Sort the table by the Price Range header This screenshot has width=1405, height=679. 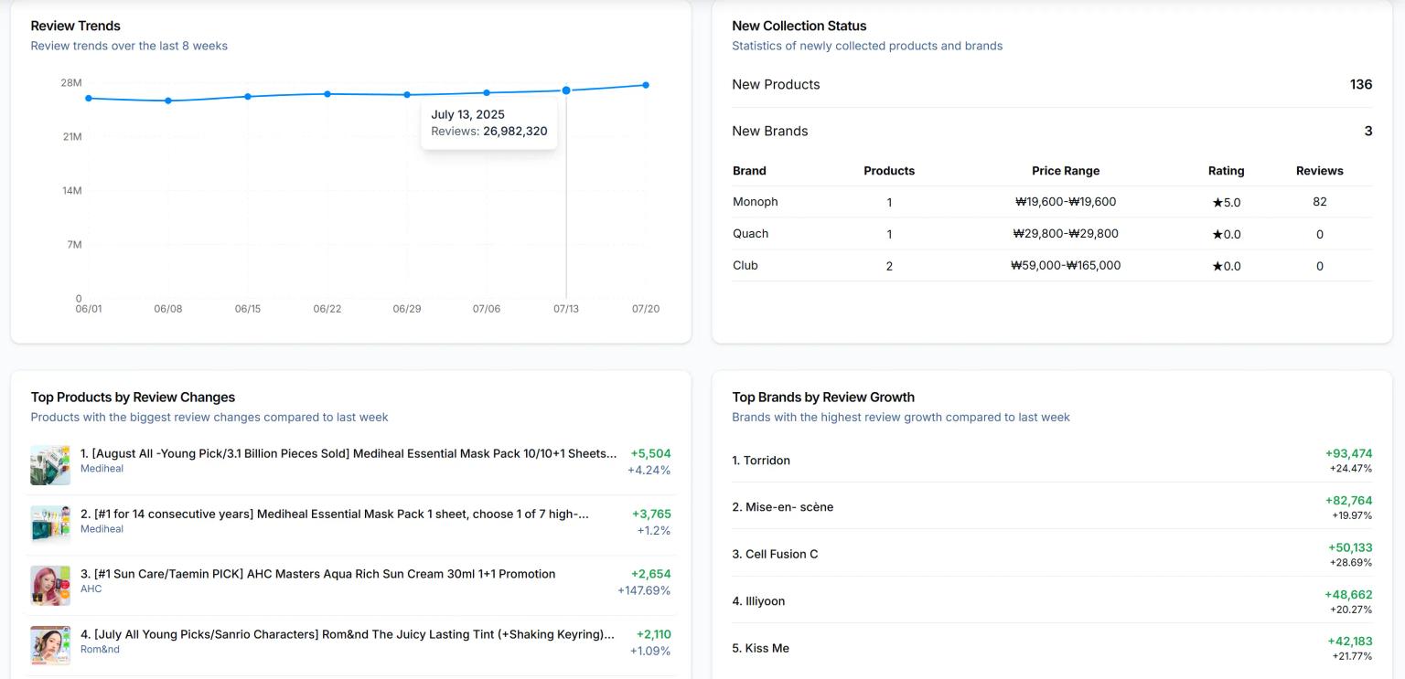click(1066, 171)
